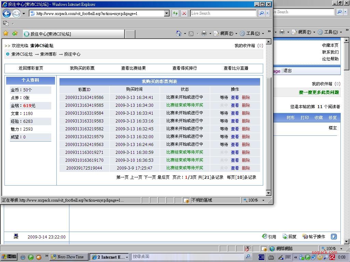The height and width of the screenshot is (262, 350).
Task: Click the Add to Favorites icon
Action: coord(15,33)
